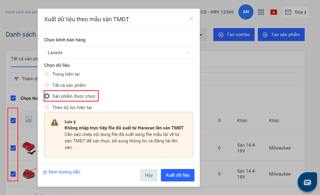Click the Lưu ý heading in the note
Image resolution: width=320 pixels, height=195 pixels.
[70, 122]
